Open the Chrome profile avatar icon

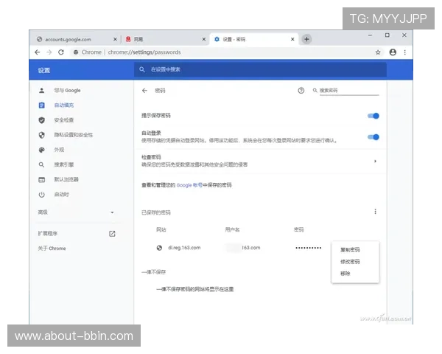tap(393, 52)
